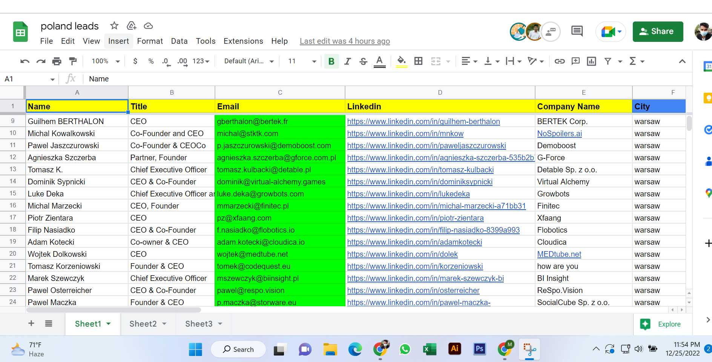Click the merge cells icon
The image size is (712, 362).
(436, 61)
